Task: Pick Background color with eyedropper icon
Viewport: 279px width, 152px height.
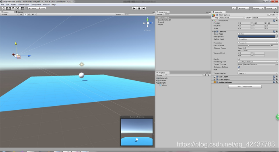Action: [x=277, y=37]
